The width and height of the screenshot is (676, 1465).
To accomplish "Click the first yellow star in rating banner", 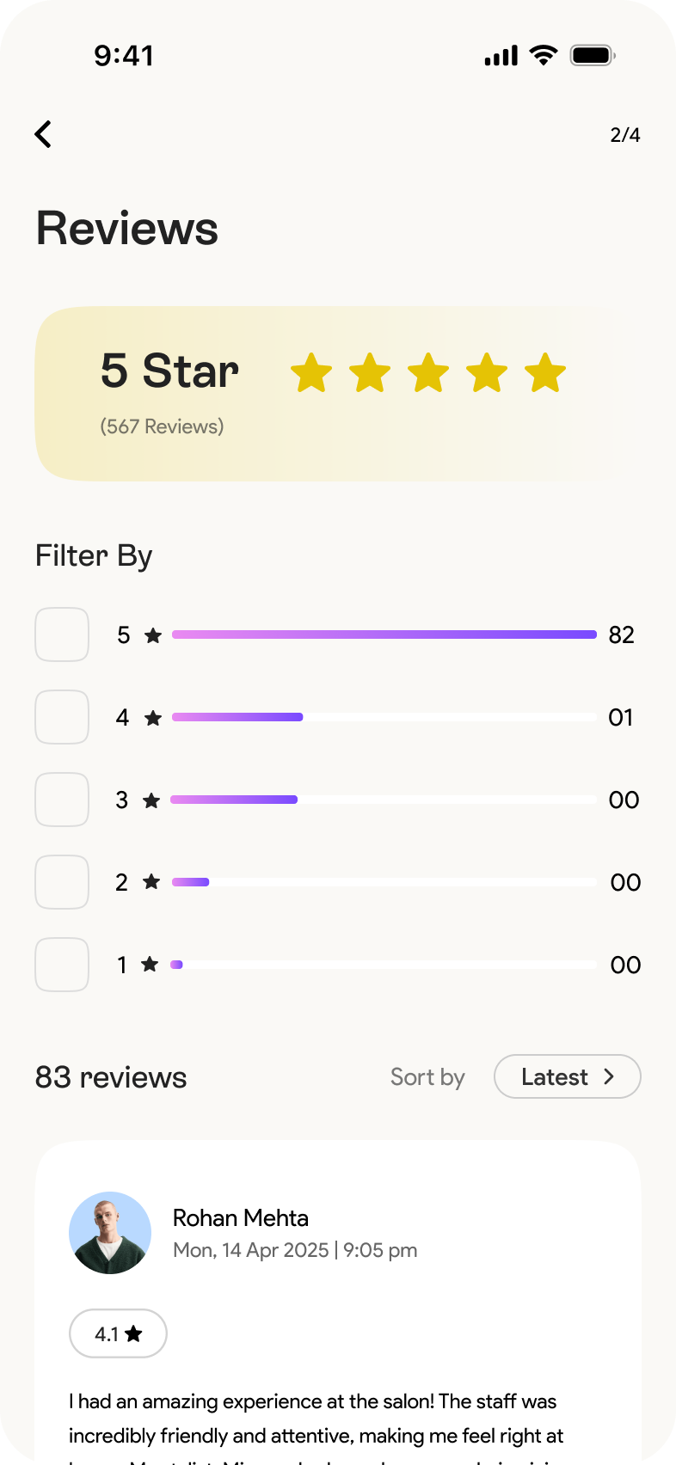I will pyautogui.click(x=311, y=373).
